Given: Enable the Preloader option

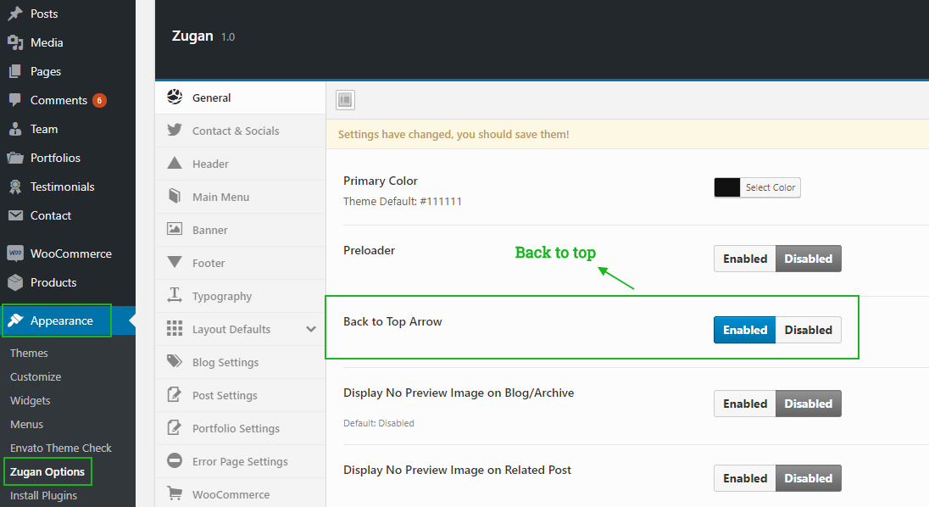Looking at the screenshot, I should pos(745,259).
